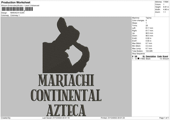The height and width of the screenshot is (120, 170).
Task: Select the Down value 86.5 mm
Action: point(149,36)
